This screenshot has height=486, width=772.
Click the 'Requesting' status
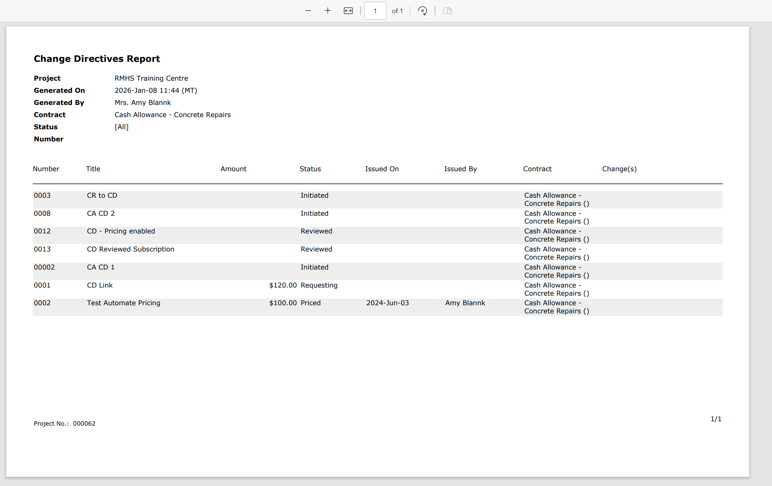(x=319, y=285)
